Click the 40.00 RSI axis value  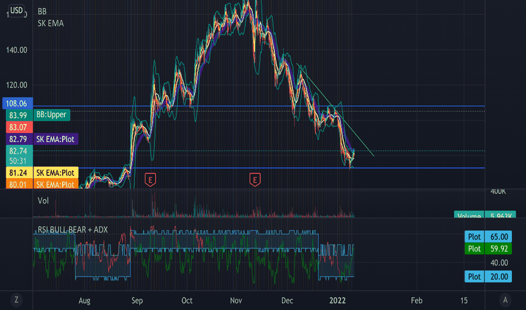coord(499,263)
